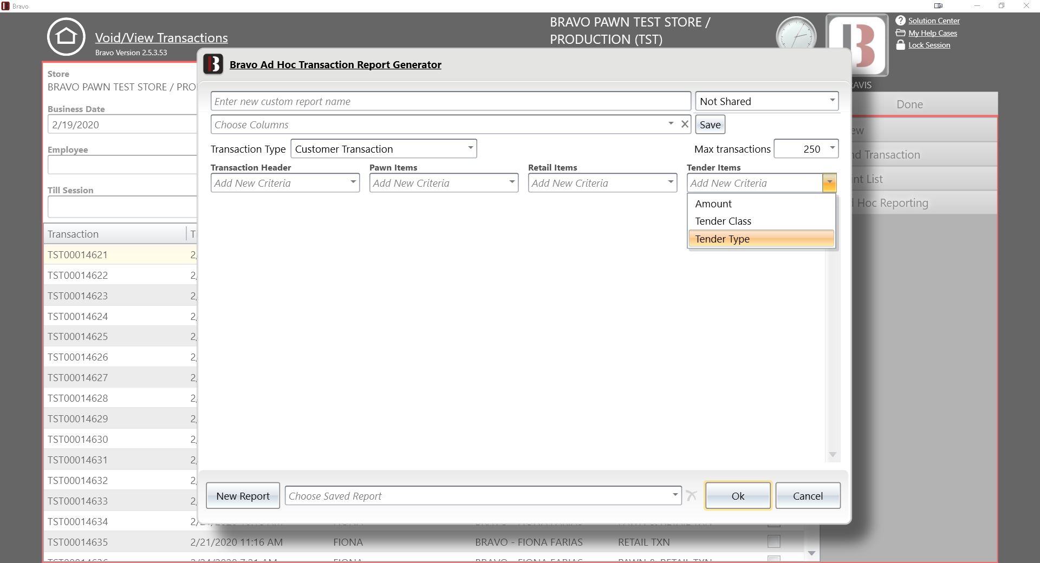Screen dimensions: 1040x563
Task: Open the Void/View Transactions title link
Action: [161, 38]
